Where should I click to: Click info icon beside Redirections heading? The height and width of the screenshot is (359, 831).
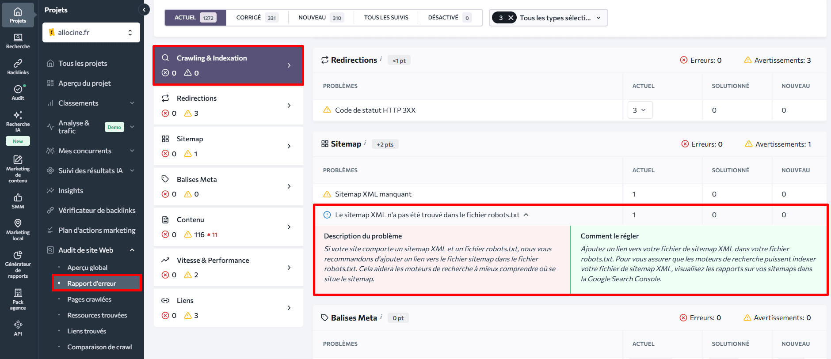tap(381, 58)
